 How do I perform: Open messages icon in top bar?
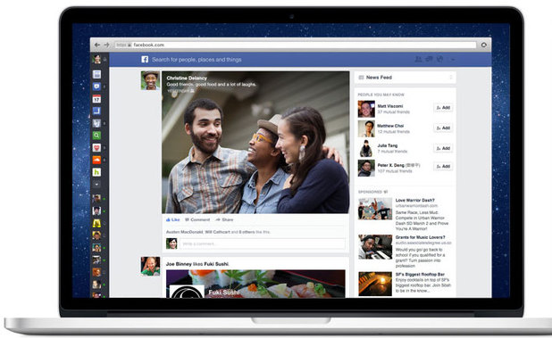tap(429, 60)
